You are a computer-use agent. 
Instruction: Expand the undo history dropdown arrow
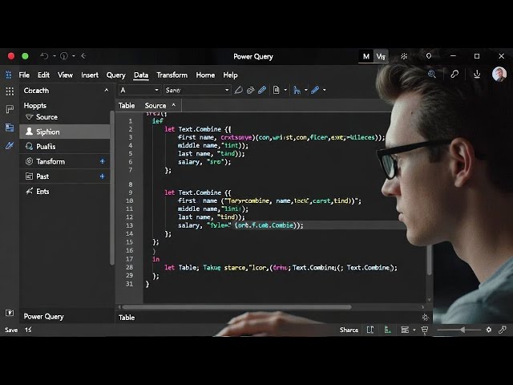[x=55, y=56]
